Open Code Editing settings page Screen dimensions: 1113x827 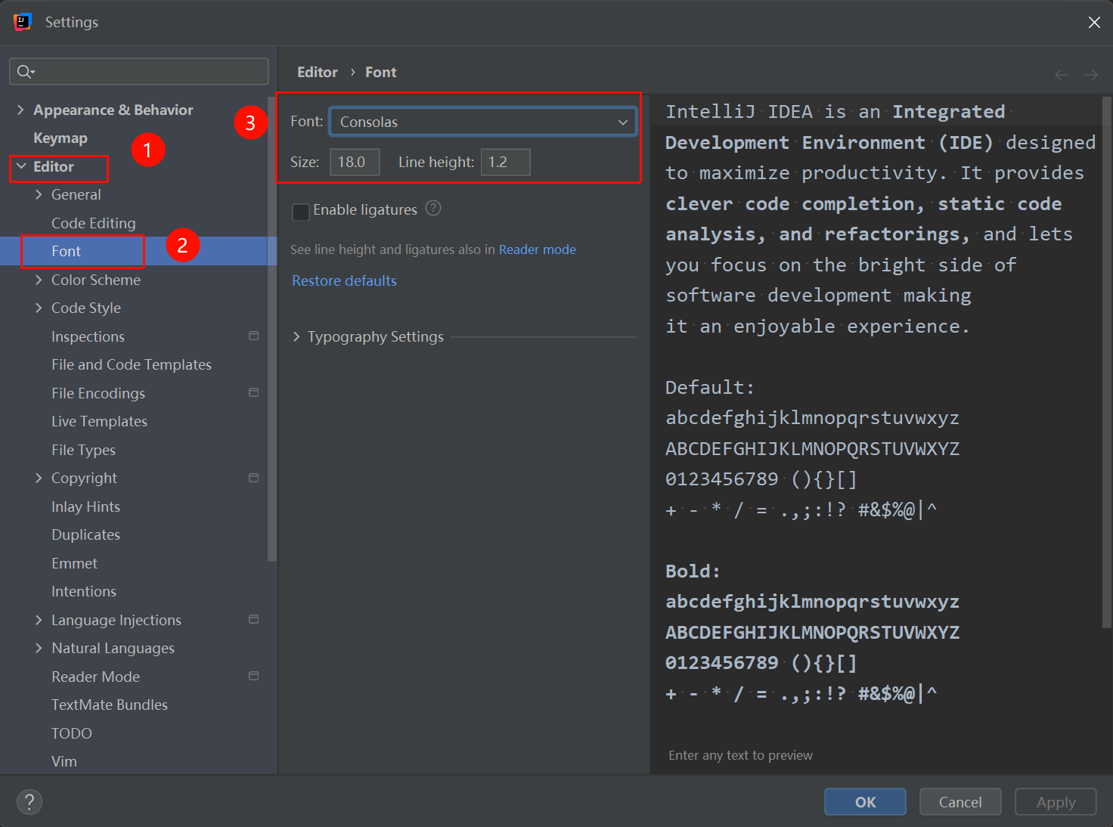pyautogui.click(x=94, y=223)
